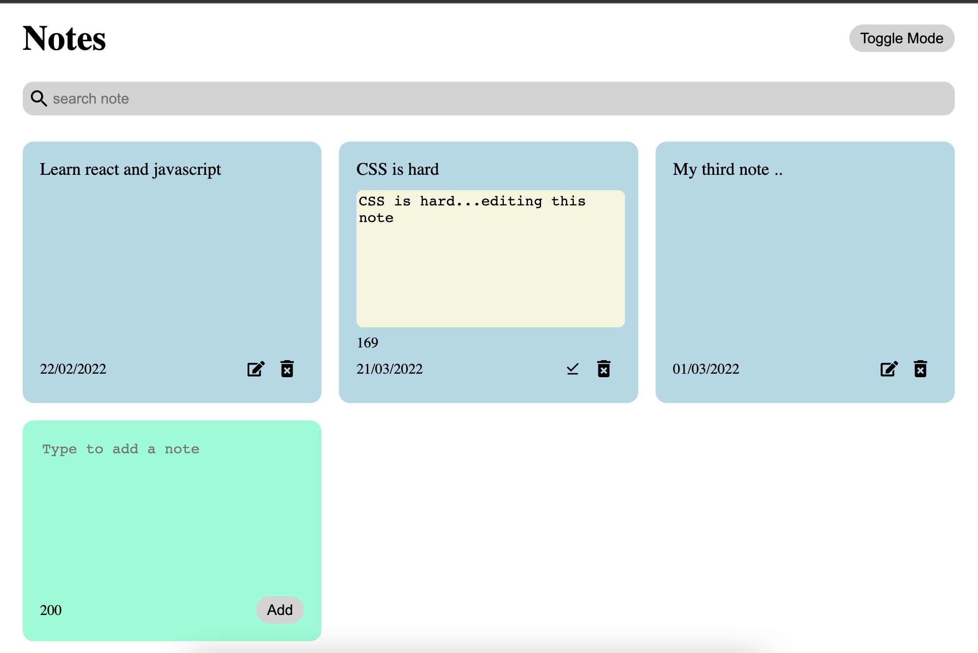Edit the 'Learn react and javascript' note
Image resolution: width=978 pixels, height=653 pixels.
[256, 369]
